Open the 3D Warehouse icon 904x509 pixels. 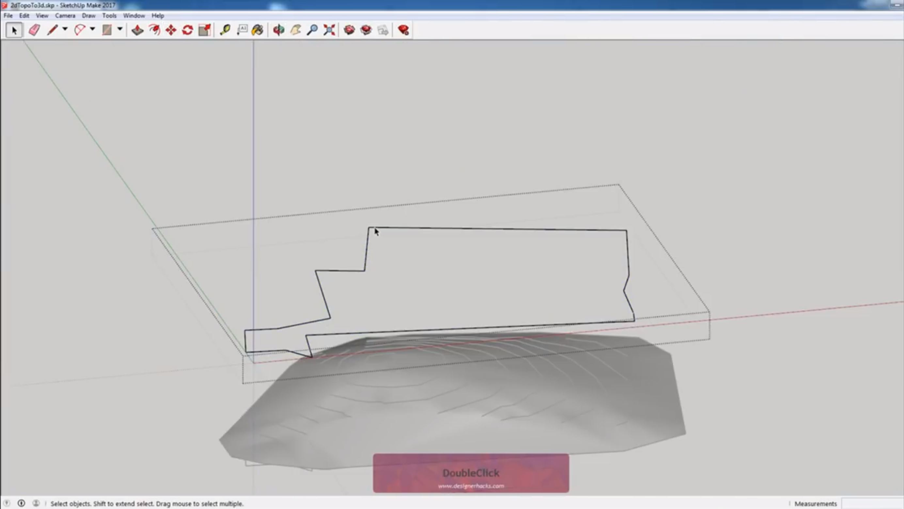(349, 30)
